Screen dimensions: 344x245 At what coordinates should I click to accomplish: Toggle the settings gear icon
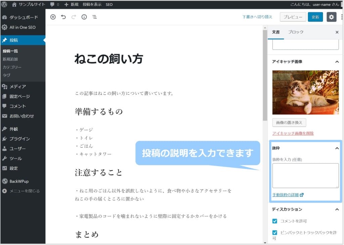click(x=331, y=17)
